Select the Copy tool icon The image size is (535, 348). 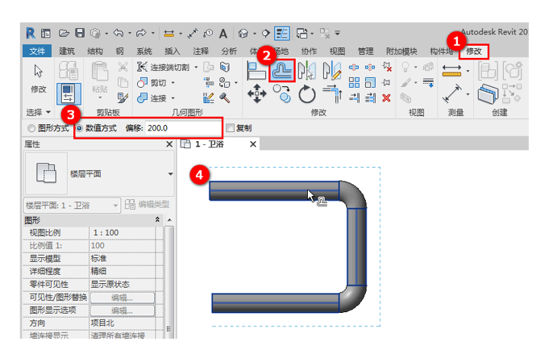[281, 94]
